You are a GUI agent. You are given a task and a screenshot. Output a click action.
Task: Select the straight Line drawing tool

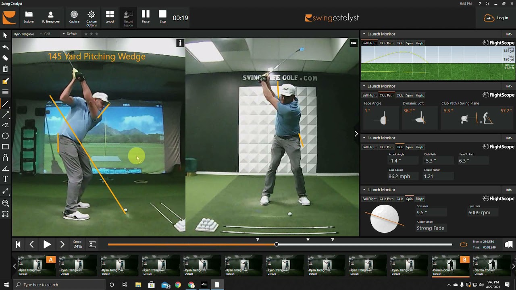click(x=5, y=104)
